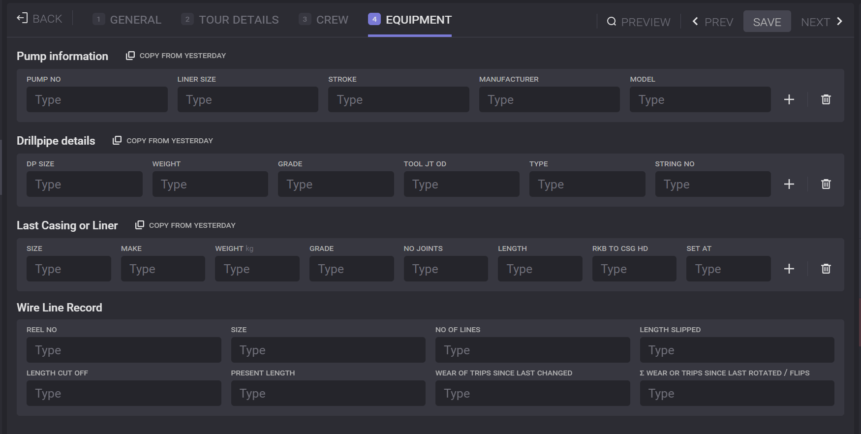Image resolution: width=861 pixels, height=434 pixels.
Task: Advance with the Next button
Action: click(822, 22)
